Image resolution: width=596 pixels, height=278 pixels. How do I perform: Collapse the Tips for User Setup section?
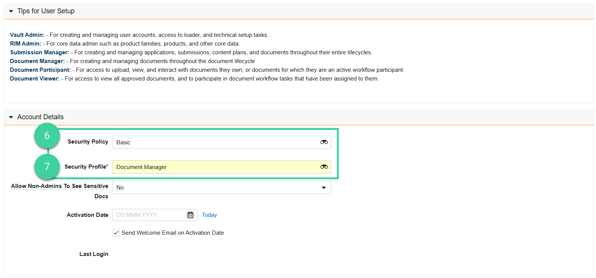pyautogui.click(x=11, y=11)
